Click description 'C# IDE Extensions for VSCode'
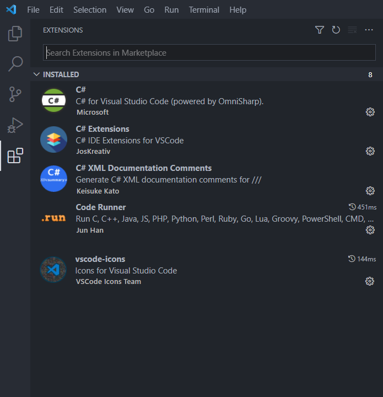This screenshot has height=397, width=383. (x=130, y=141)
